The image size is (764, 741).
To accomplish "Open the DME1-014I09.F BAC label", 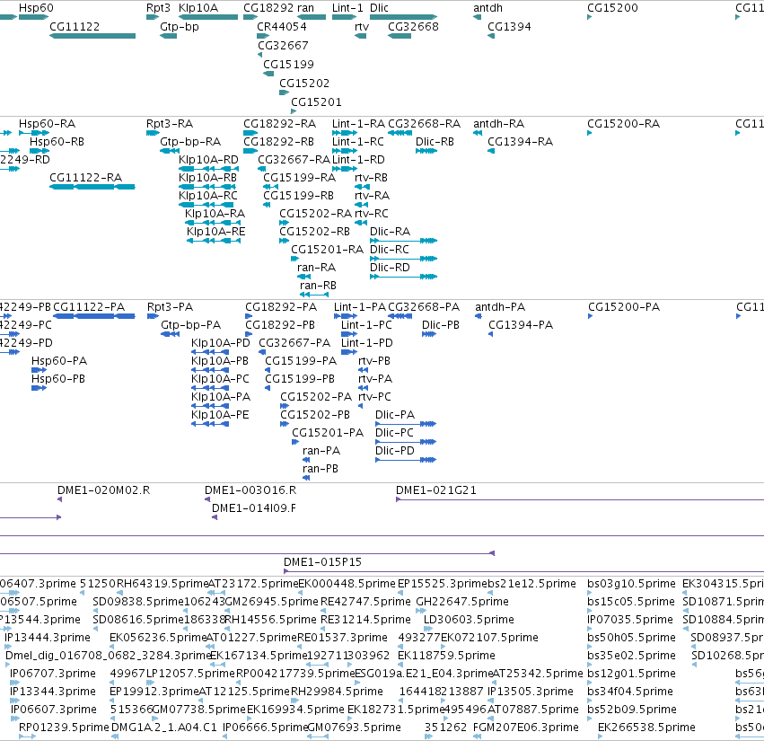I will click(254, 508).
